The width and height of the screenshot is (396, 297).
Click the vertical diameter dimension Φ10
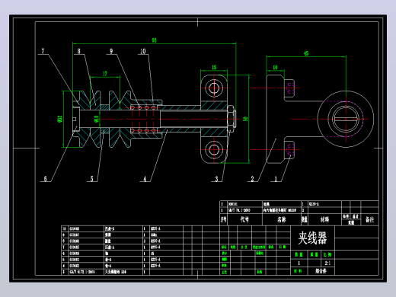96,119
